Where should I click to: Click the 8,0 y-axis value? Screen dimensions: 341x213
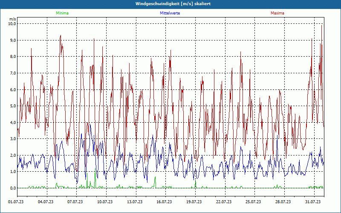13,57
